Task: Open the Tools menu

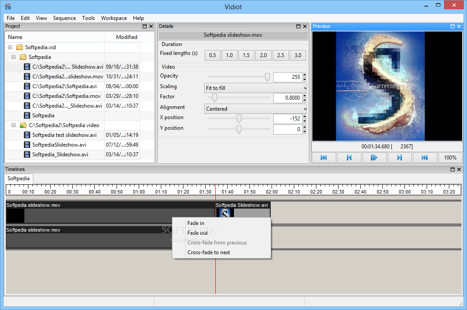Action: [x=89, y=18]
